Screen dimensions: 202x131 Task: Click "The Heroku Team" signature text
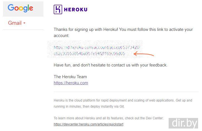click(70, 77)
